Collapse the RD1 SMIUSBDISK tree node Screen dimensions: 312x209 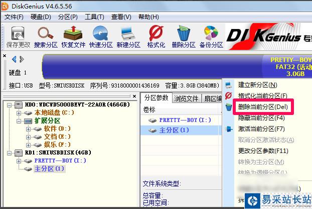tap(9, 153)
